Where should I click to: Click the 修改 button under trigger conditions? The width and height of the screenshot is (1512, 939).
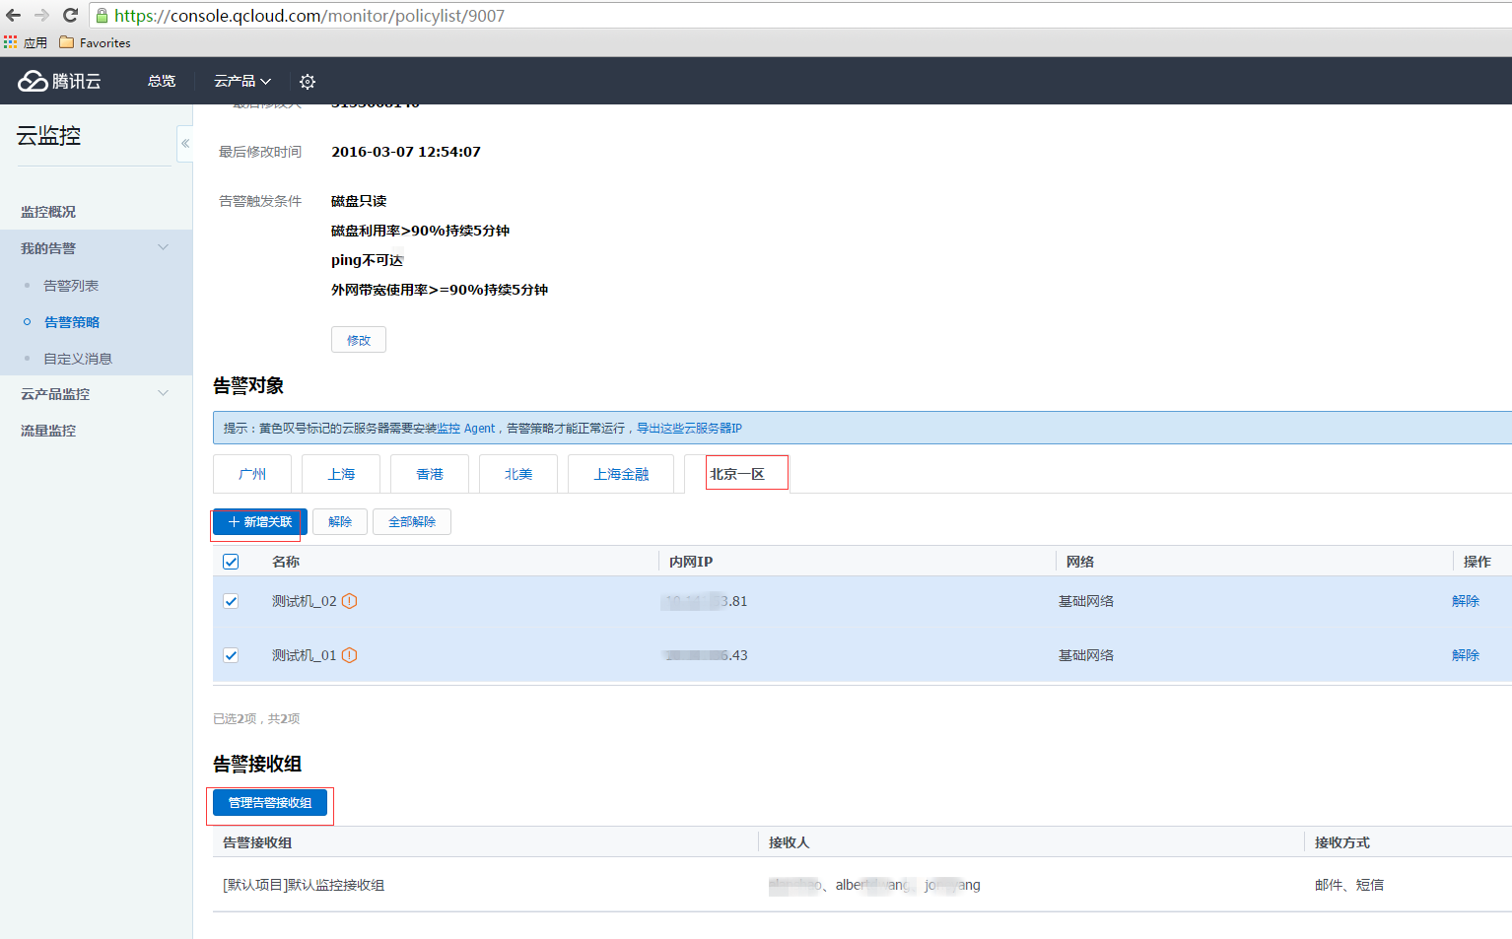(x=359, y=340)
